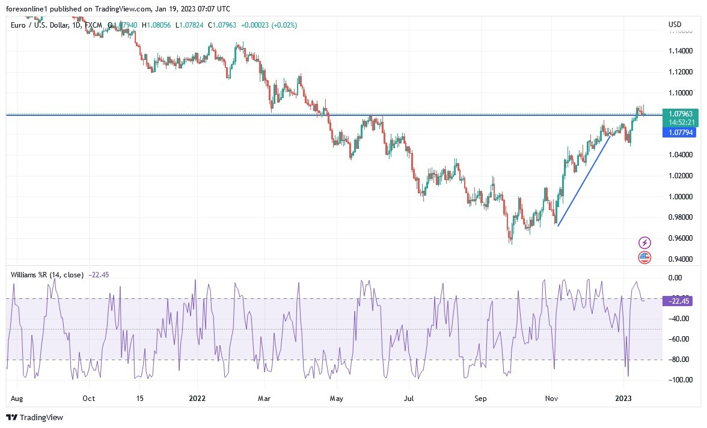Expand the 2023 label on the time axis

(x=624, y=398)
